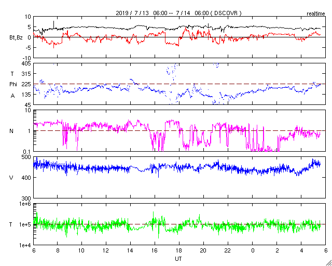Click the "16" hour label on UT axis
Screen dimensions: 332x266
click(x=155, y=251)
